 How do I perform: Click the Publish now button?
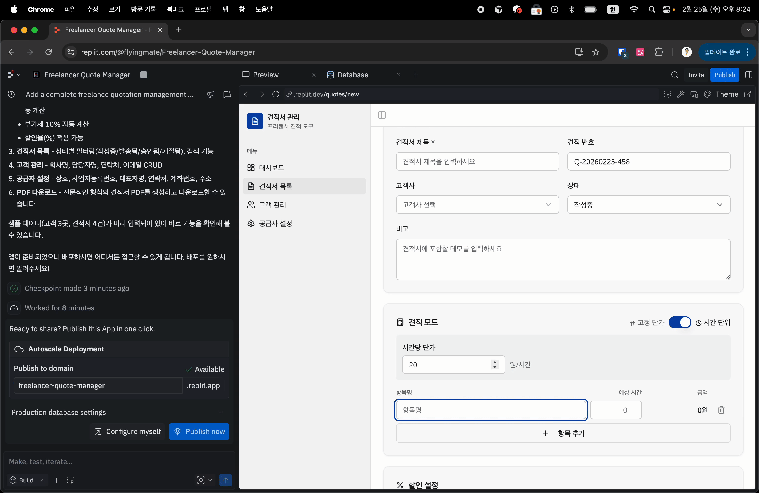(199, 432)
